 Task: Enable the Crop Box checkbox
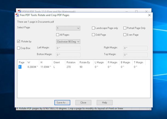[19, 48]
